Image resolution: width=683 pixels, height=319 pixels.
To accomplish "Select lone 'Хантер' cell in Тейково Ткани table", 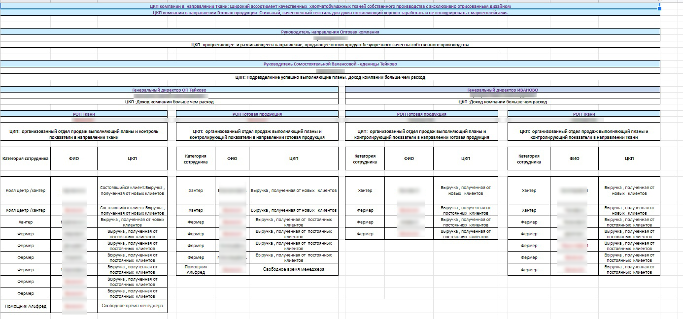I will pos(25,222).
